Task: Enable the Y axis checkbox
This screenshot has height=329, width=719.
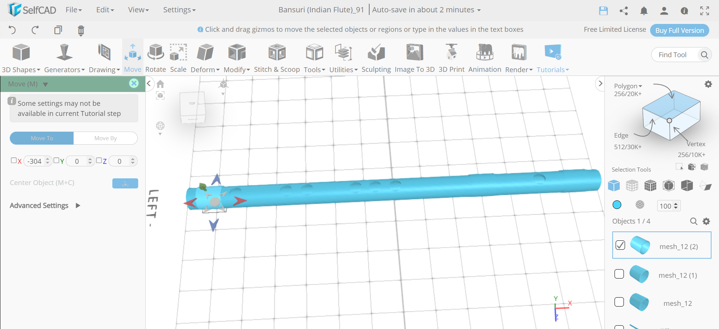Action: click(x=56, y=160)
